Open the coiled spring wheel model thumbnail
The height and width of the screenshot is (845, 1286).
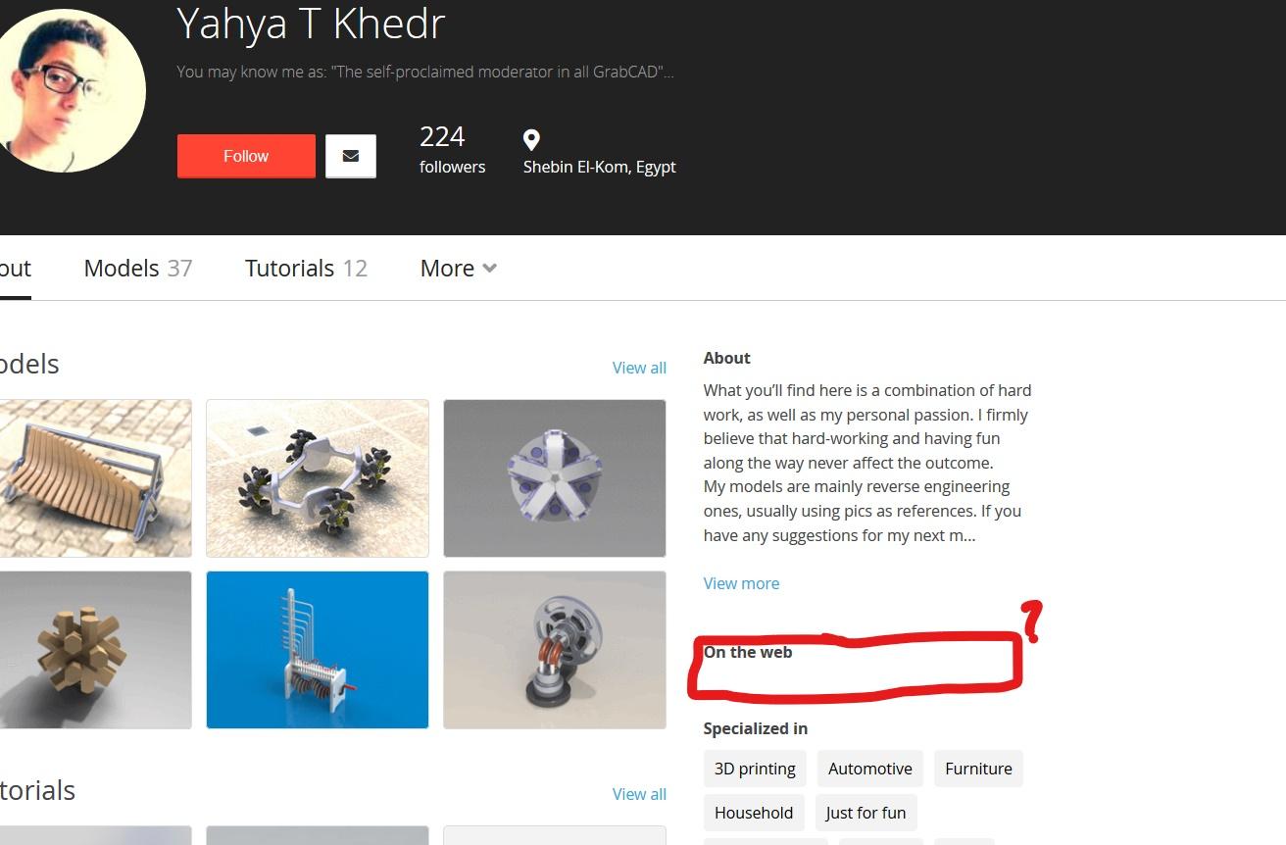tap(555, 650)
